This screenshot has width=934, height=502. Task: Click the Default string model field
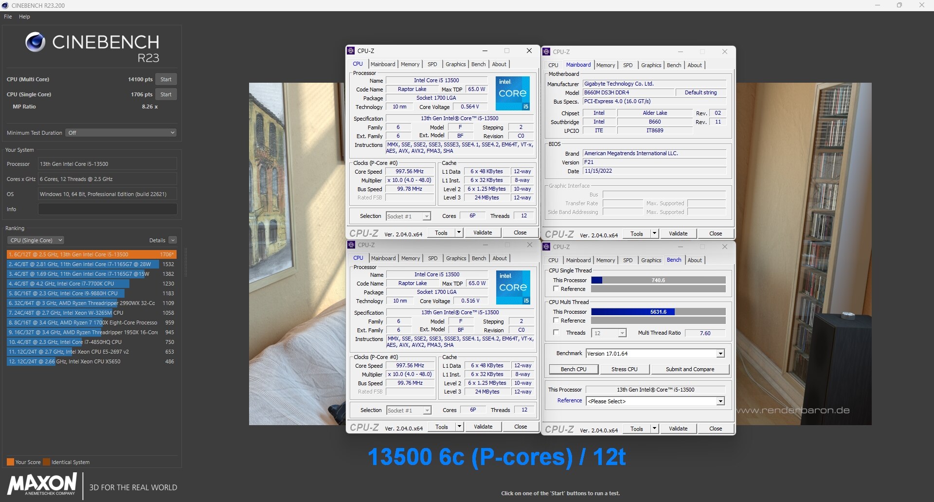tap(700, 92)
